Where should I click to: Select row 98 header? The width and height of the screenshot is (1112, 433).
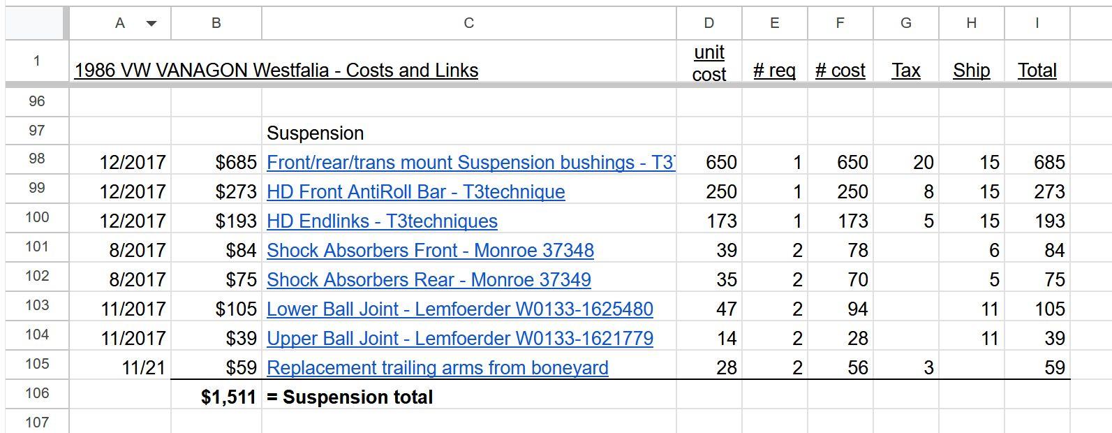(37, 159)
